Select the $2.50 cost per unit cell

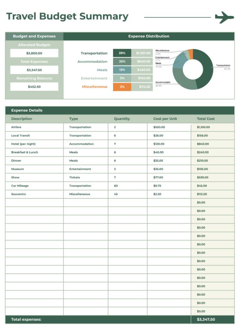pyautogui.click(x=169, y=194)
